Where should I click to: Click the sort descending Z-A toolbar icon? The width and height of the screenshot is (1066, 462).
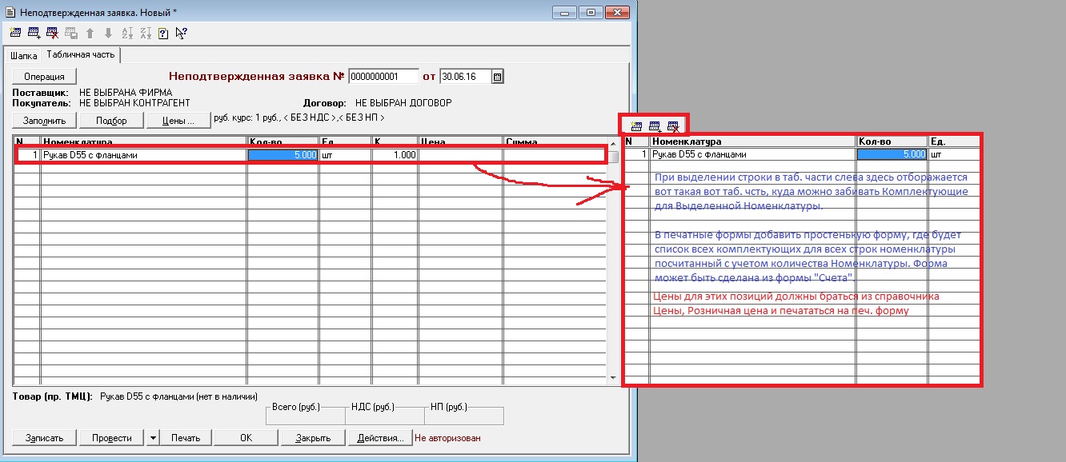click(145, 33)
